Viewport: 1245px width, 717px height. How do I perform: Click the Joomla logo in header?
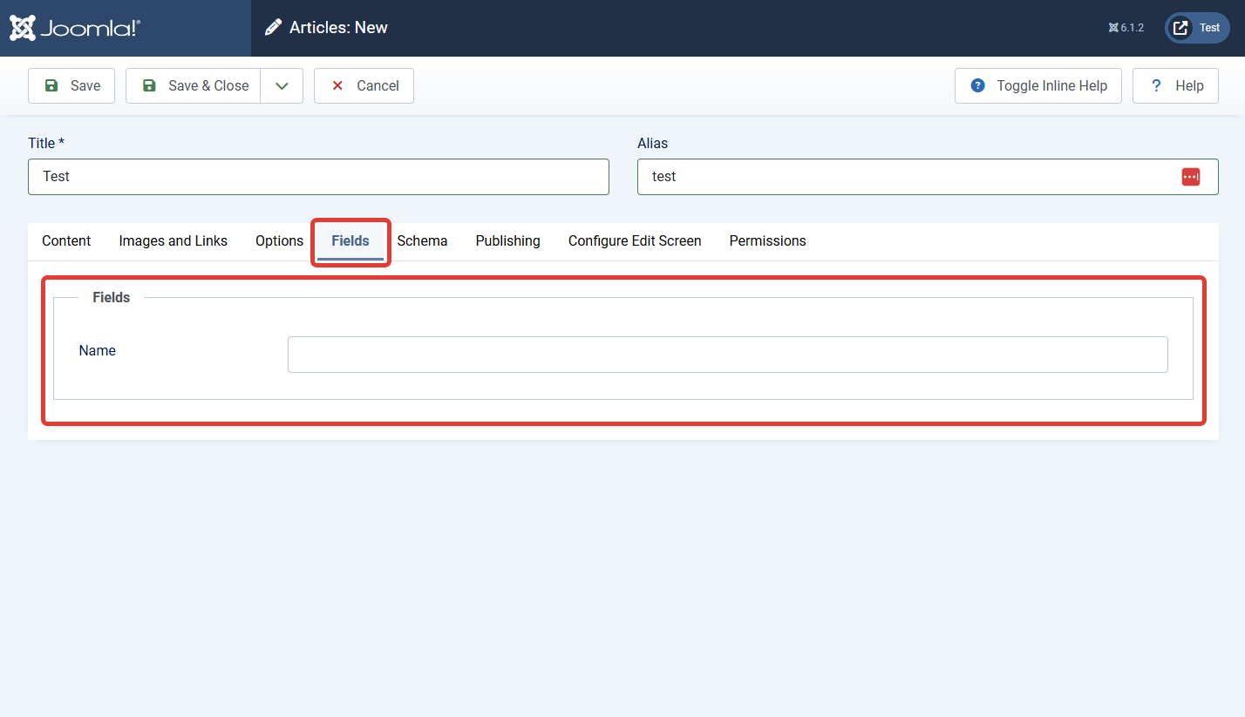[x=75, y=28]
